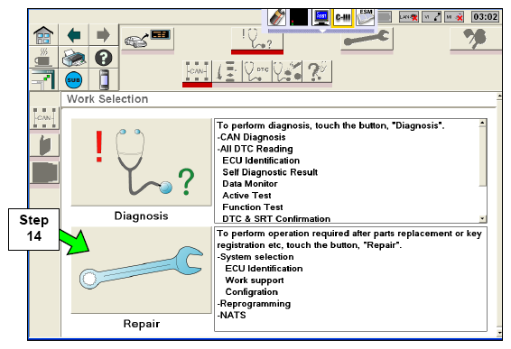
Task: Select the wrench Repair tab in top toolbar
Action: click(367, 40)
